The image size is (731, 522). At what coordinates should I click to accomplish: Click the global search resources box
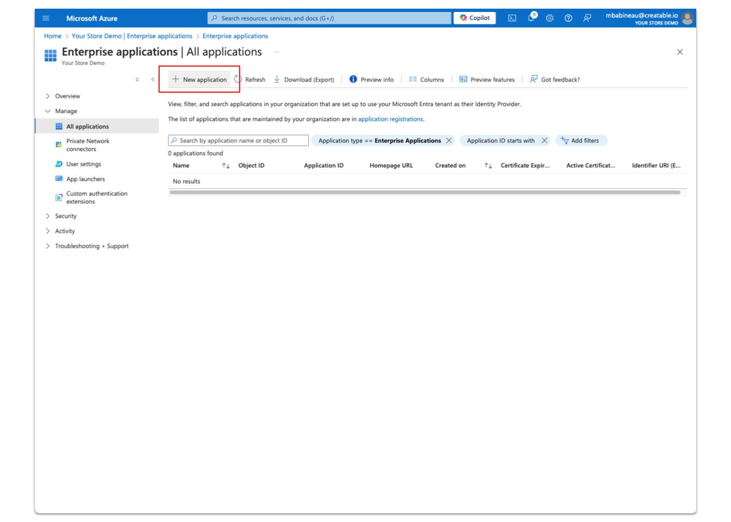pyautogui.click(x=329, y=18)
